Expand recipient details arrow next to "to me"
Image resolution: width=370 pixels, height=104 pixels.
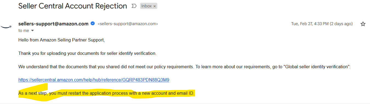(32, 31)
